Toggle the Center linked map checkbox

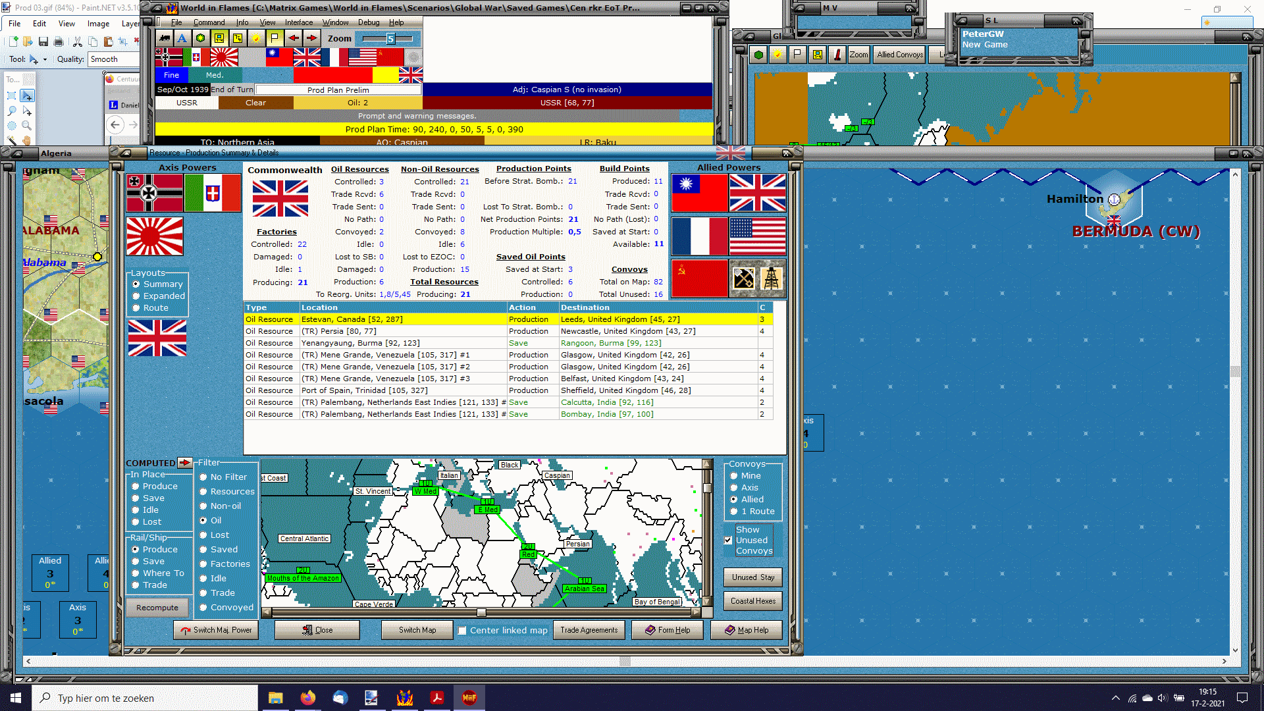pos(462,631)
